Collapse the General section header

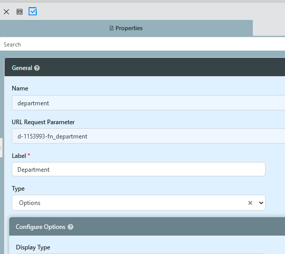coord(145,68)
